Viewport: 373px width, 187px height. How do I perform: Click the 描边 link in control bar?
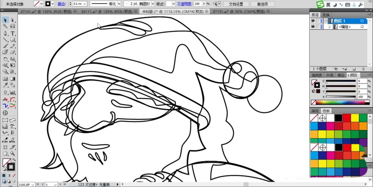[x=62, y=4]
